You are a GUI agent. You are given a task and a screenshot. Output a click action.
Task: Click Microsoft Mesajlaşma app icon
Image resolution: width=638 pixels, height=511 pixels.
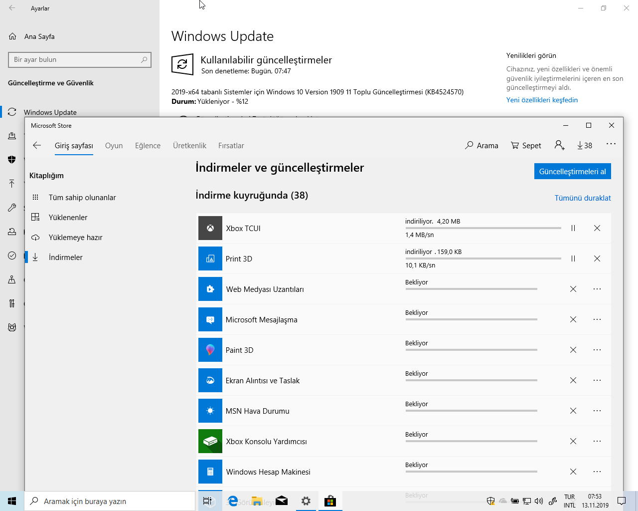click(210, 319)
